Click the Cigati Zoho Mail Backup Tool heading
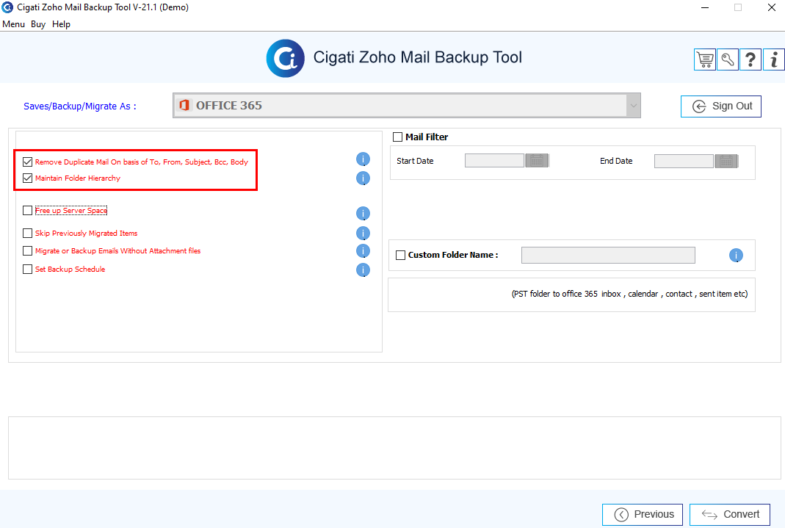785x528 pixels. (x=418, y=57)
